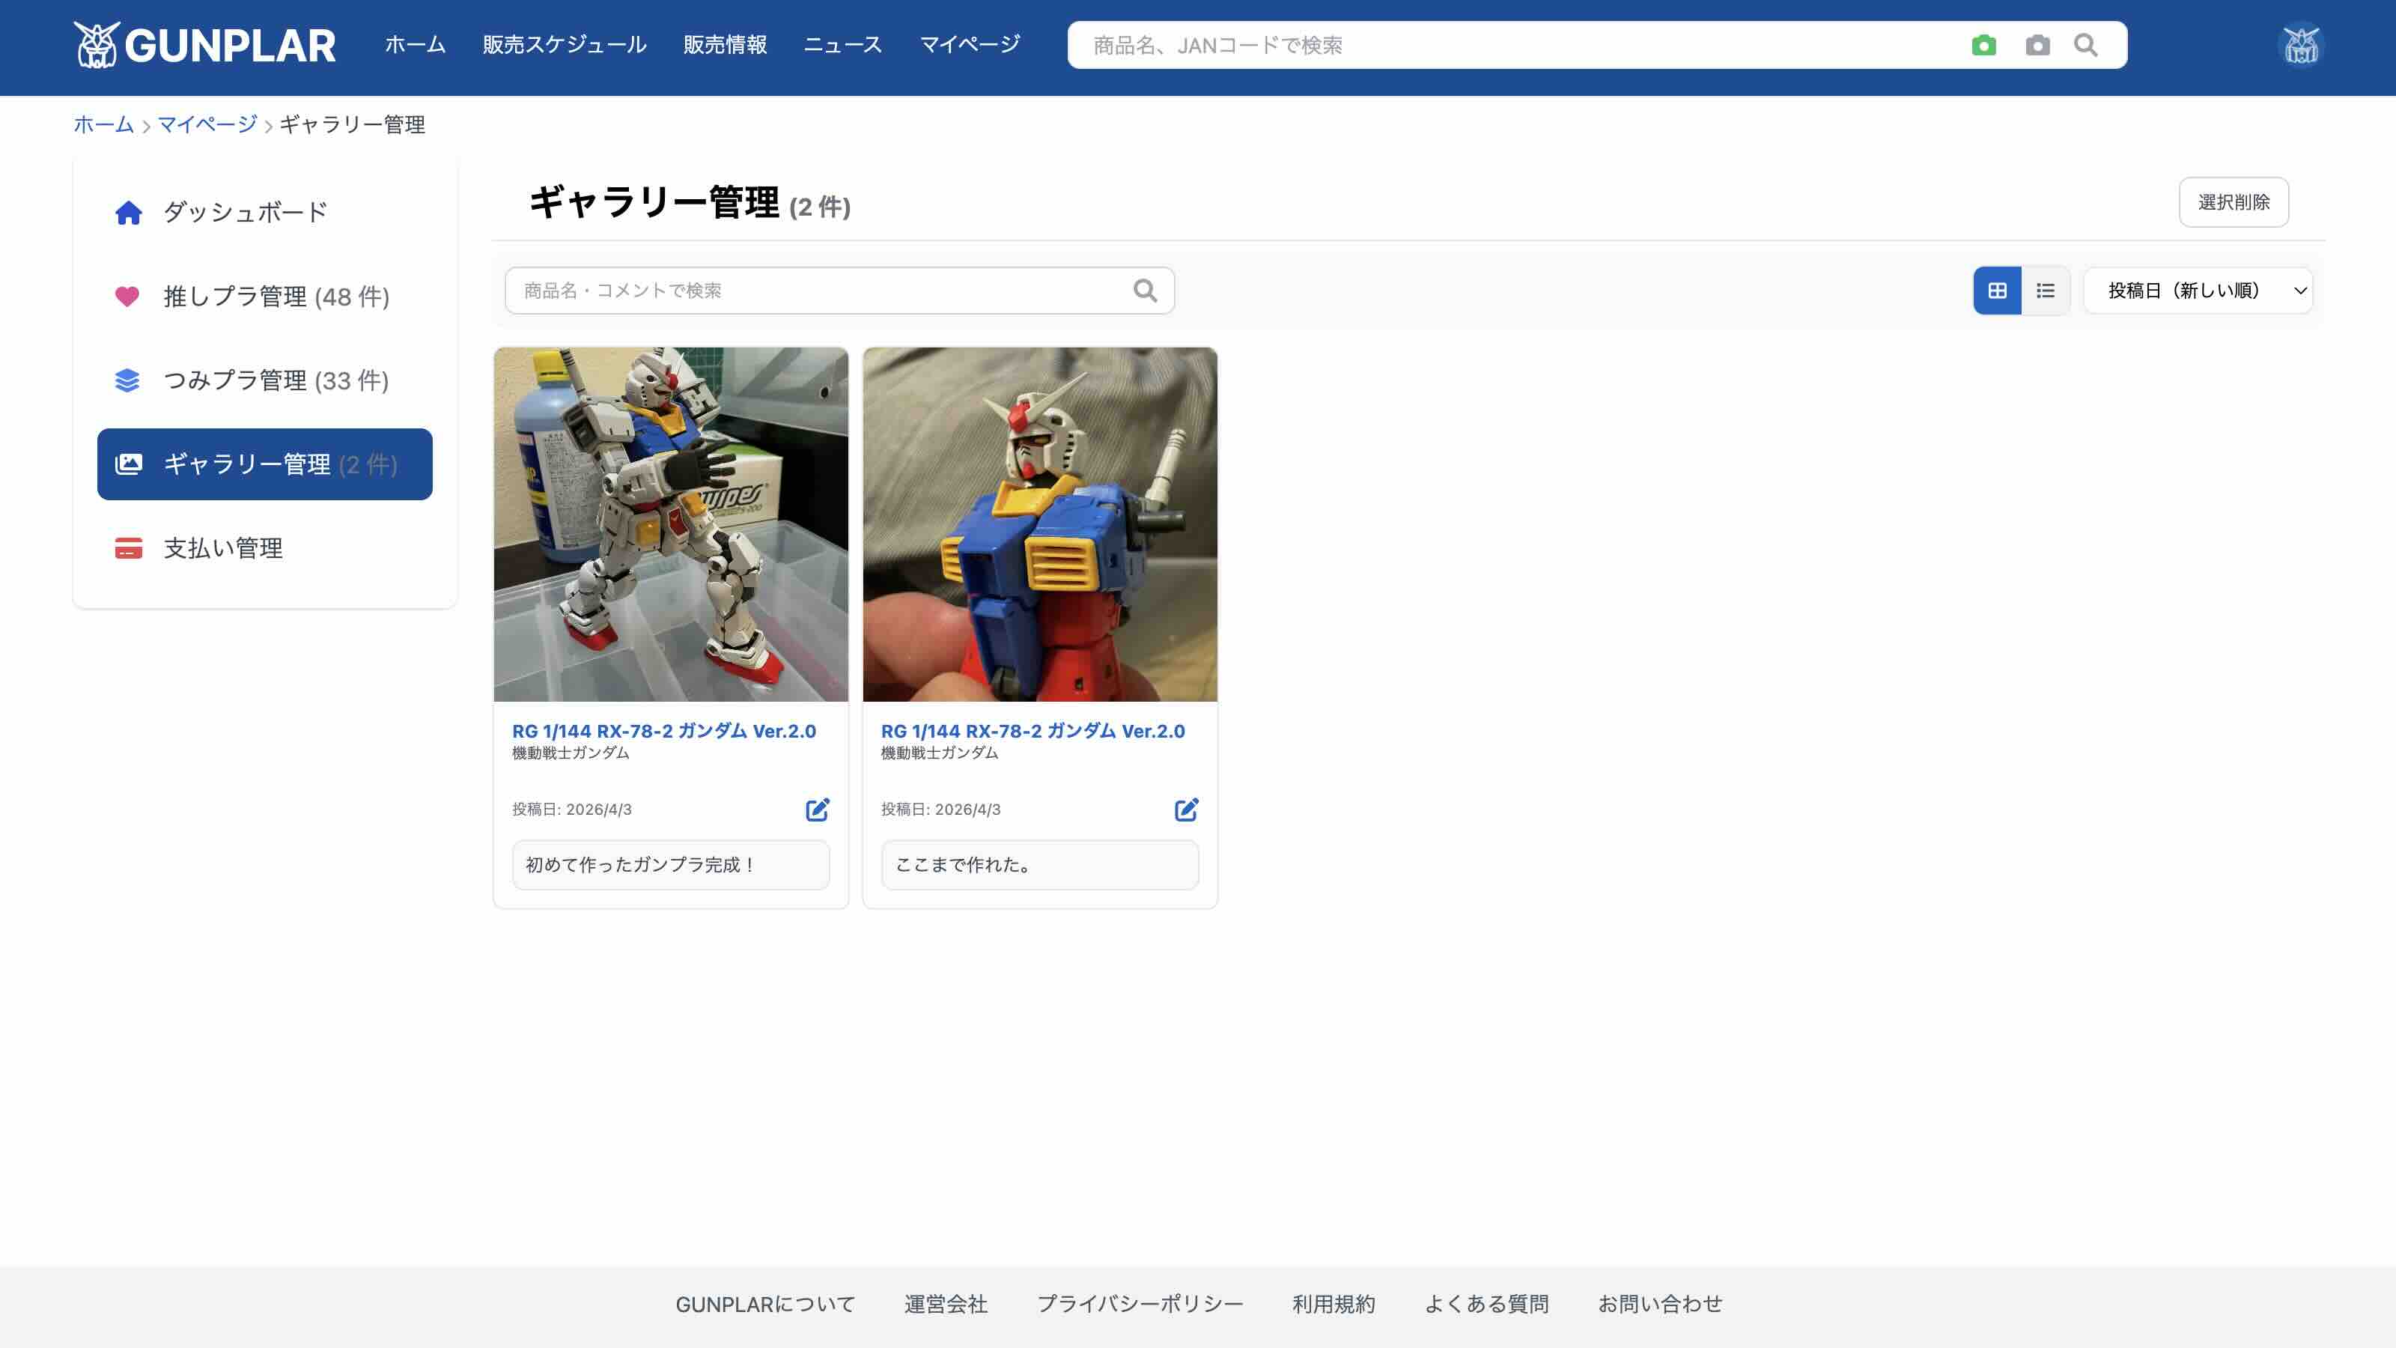Screen dimensions: 2396x1348
Task: Click the GUNPLAR logo in the header
Action: pyautogui.click(x=204, y=45)
